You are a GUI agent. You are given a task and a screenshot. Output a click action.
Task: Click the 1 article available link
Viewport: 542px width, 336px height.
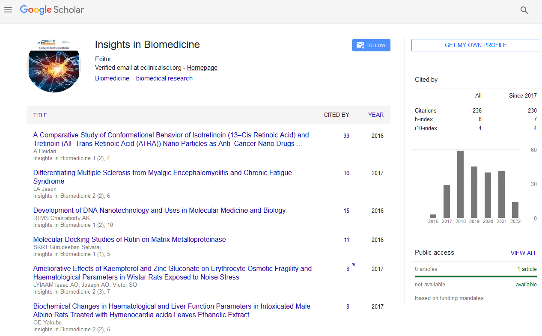pos(527,269)
